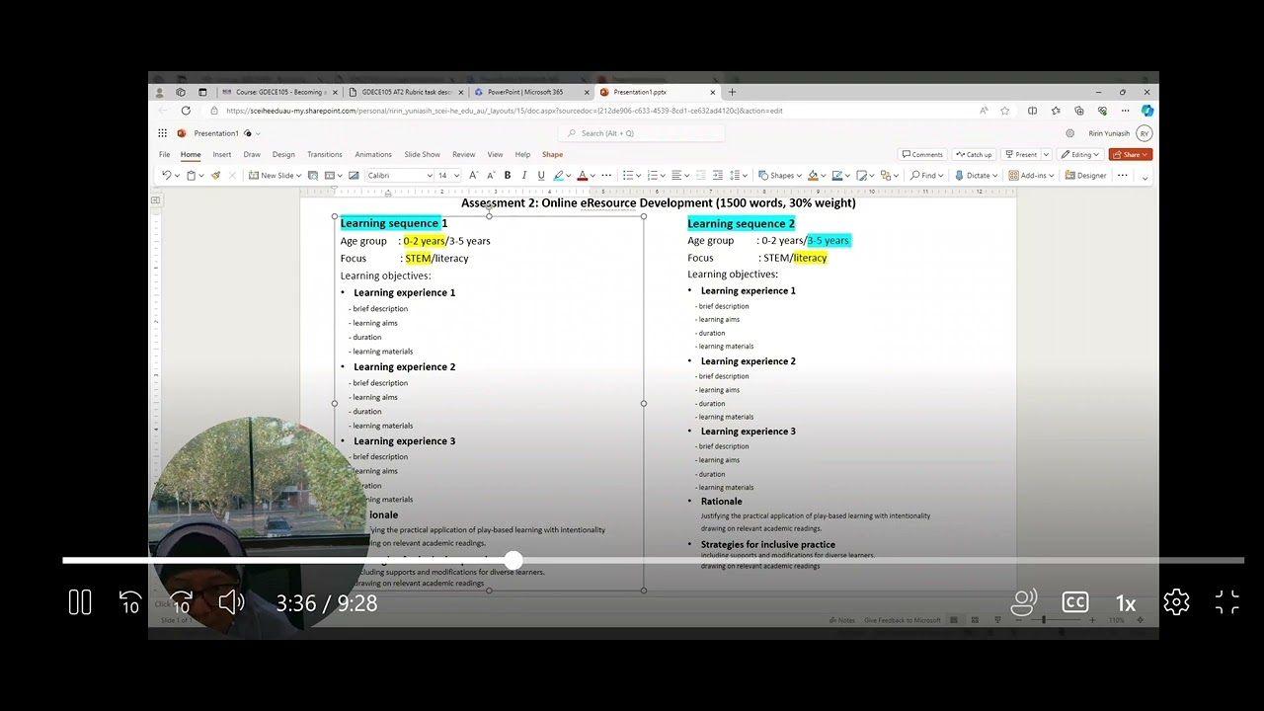Click the RY account avatar
This screenshot has height=711, width=1264.
pos(1145,133)
